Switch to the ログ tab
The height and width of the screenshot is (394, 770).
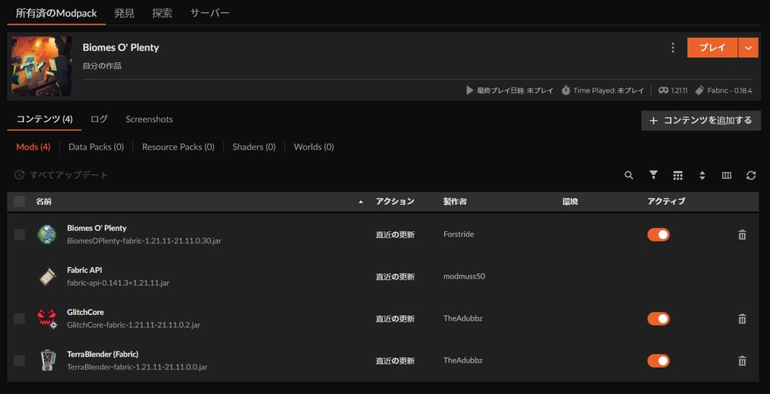pyautogui.click(x=99, y=119)
